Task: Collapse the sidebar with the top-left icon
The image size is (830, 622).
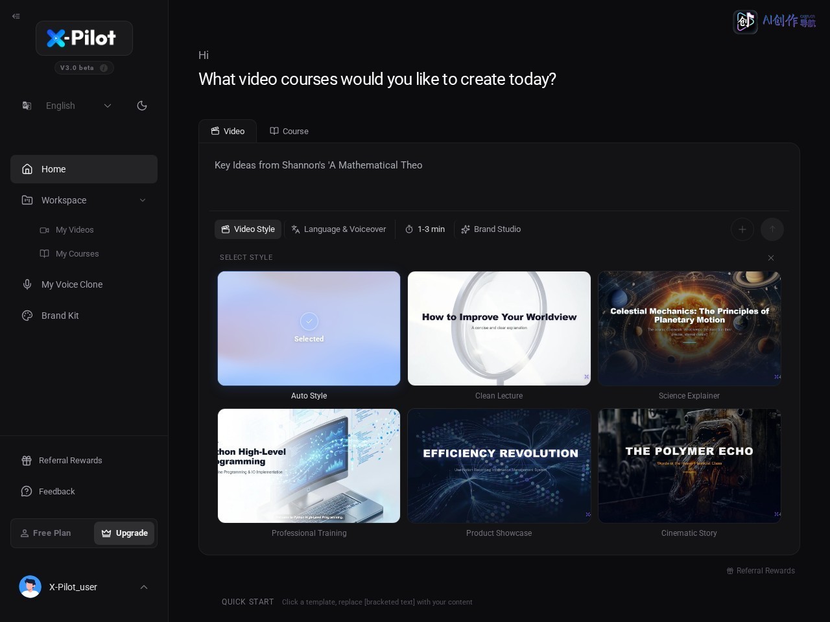Action: click(x=16, y=16)
